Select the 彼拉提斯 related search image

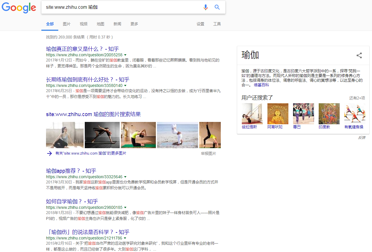pos(252,114)
